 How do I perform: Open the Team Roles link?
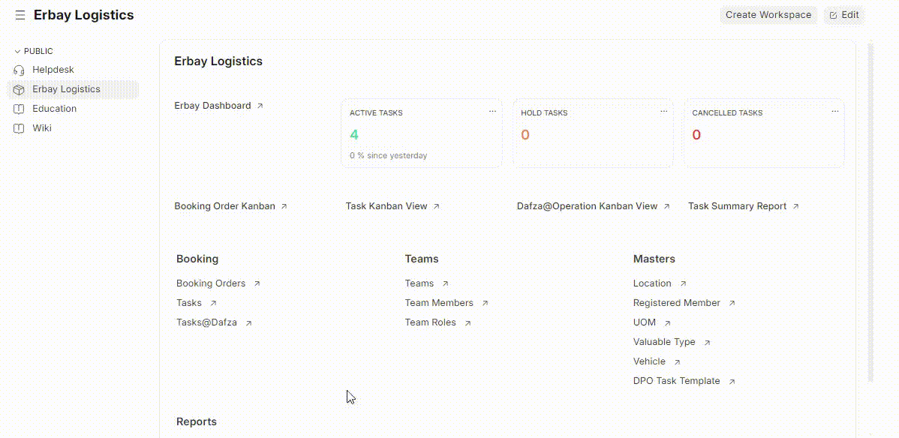pyautogui.click(x=431, y=322)
